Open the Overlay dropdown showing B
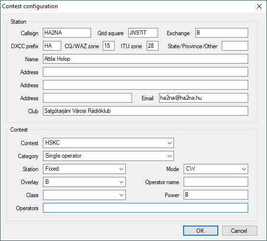 coord(84,182)
